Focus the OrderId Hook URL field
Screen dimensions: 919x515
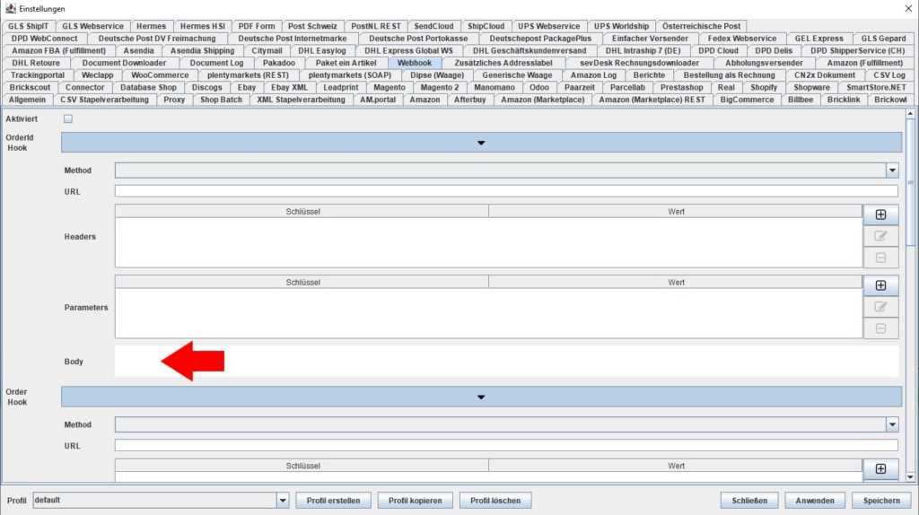tap(506, 192)
